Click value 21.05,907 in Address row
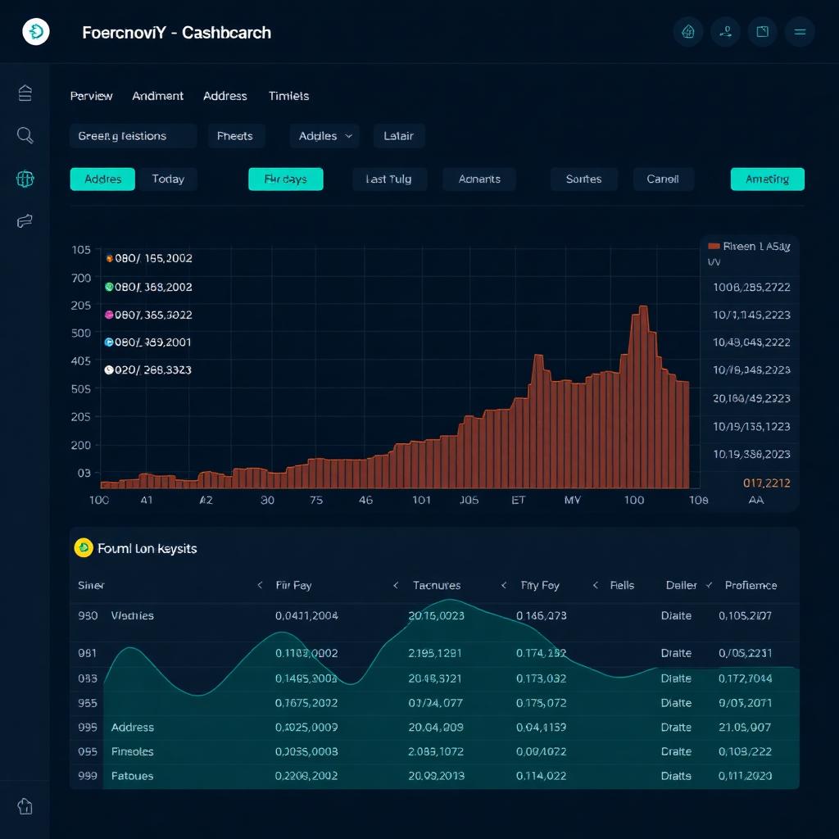The width and height of the screenshot is (839, 839). coord(745,728)
